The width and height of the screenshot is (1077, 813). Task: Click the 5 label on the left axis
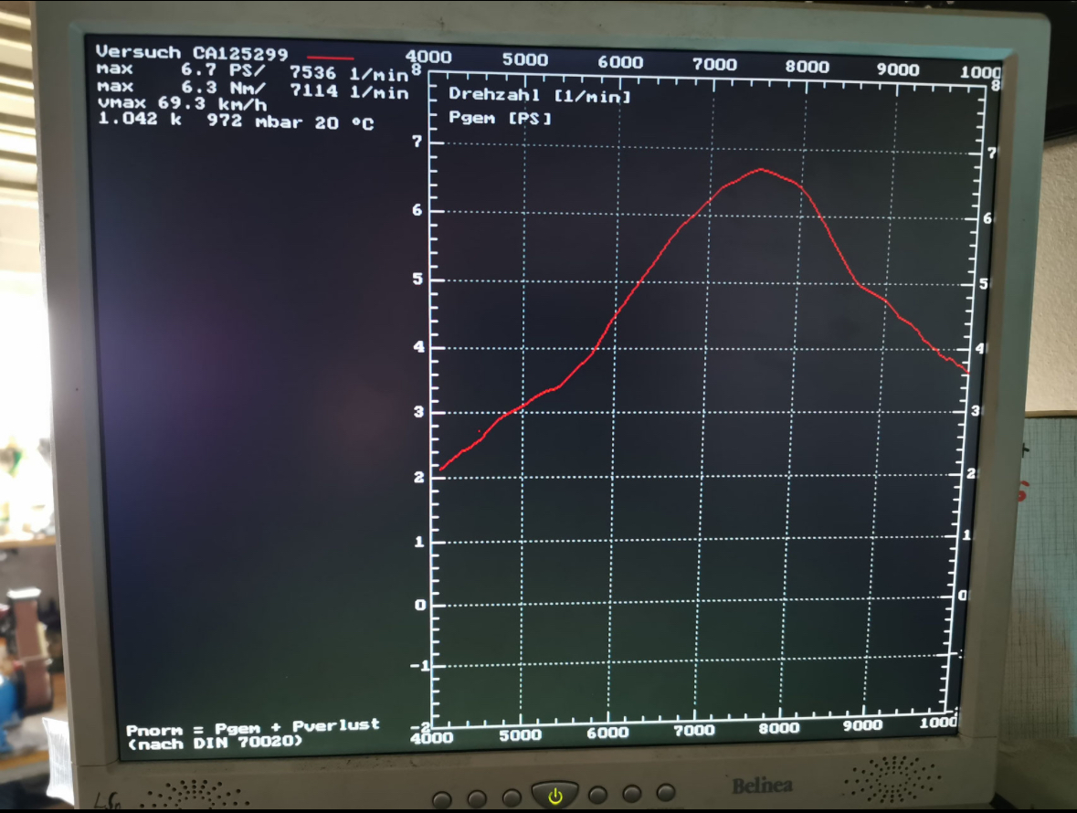(x=417, y=279)
